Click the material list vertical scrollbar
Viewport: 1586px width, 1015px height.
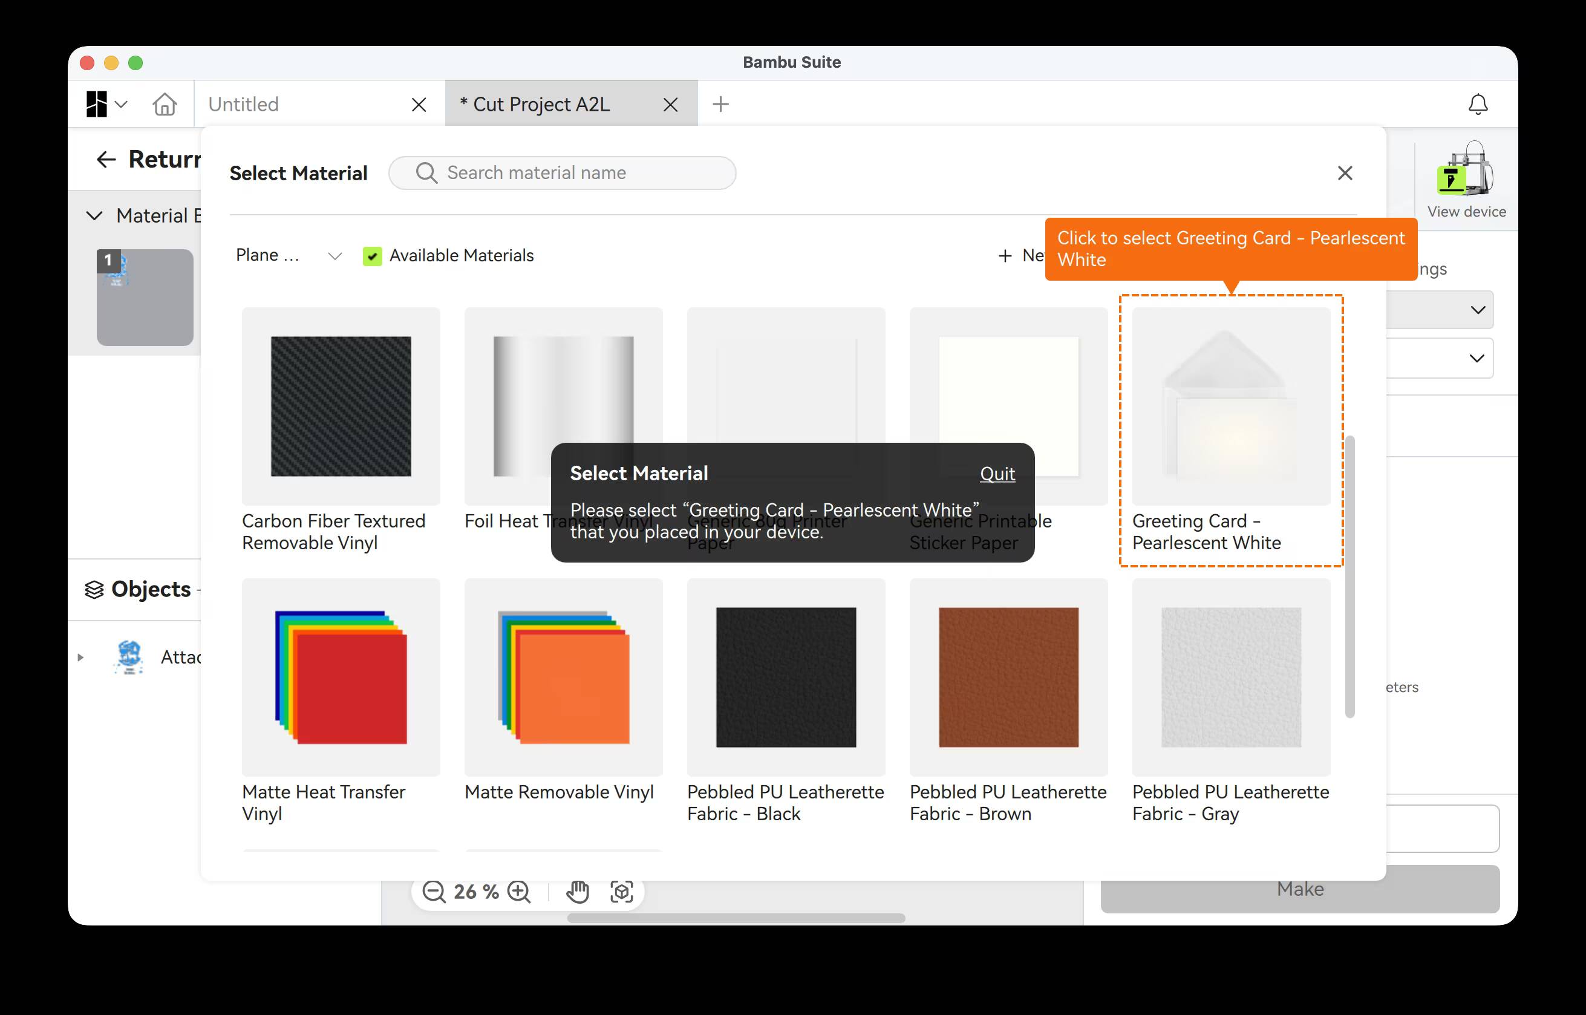tap(1349, 576)
